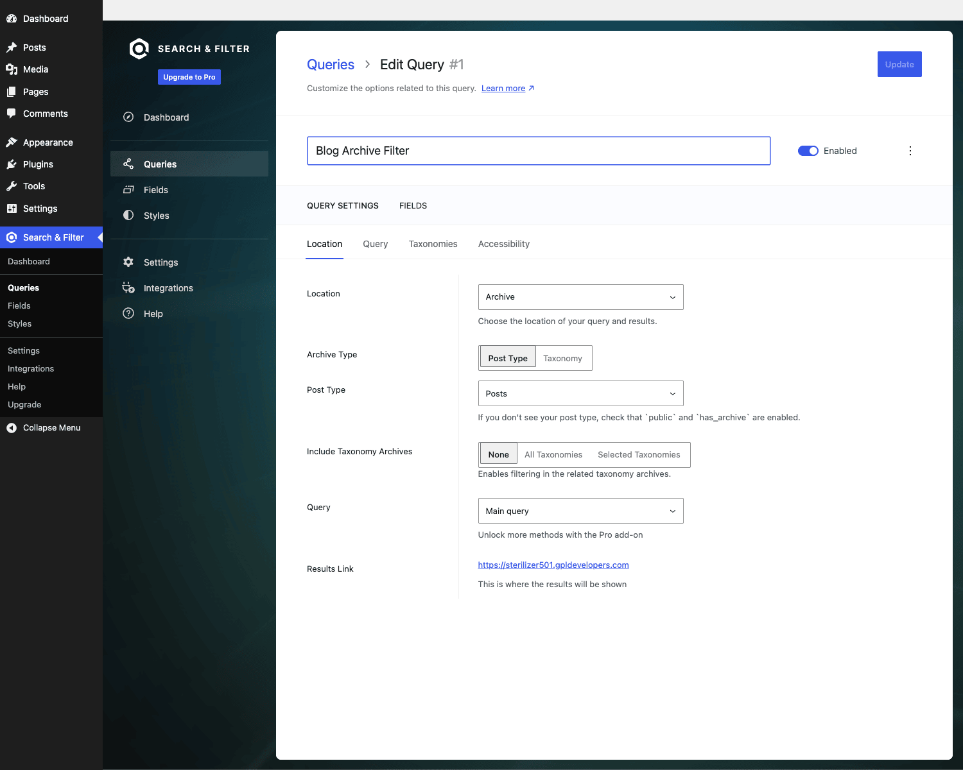Click the Search & Filter logo icon
This screenshot has width=963, height=770.
point(139,49)
